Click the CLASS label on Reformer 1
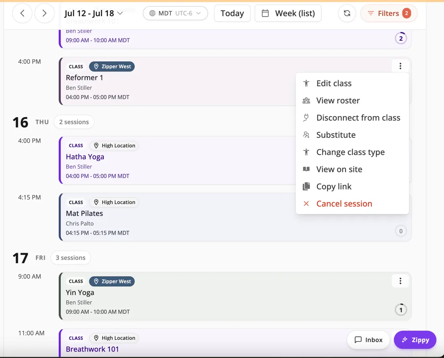The height and width of the screenshot is (358, 444). point(76,67)
